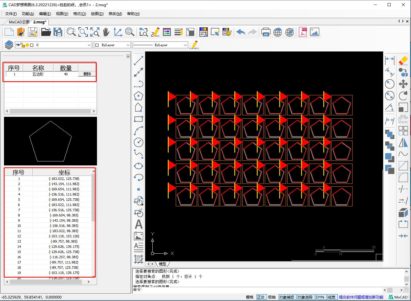Click the Export image icon
Viewport: 411px width, 301px height.
click(314, 32)
